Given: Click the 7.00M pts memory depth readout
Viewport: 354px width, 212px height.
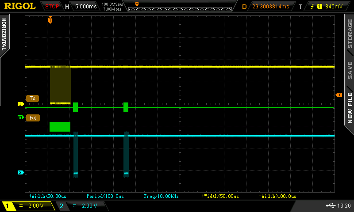Looking at the screenshot, I should (112, 9).
